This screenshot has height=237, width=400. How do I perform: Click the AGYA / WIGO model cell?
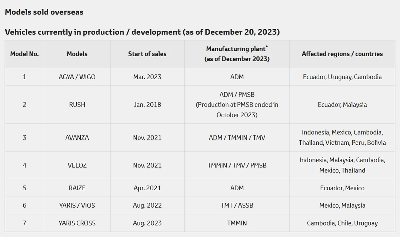pos(77,77)
